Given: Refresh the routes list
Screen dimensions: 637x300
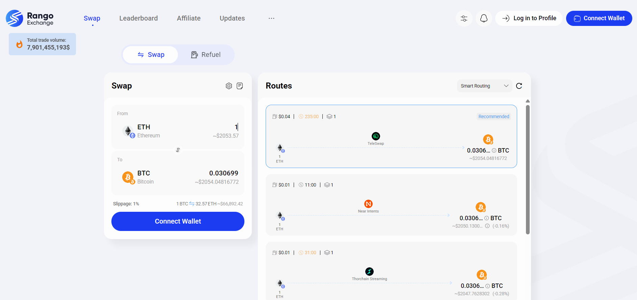Looking at the screenshot, I should click(519, 86).
